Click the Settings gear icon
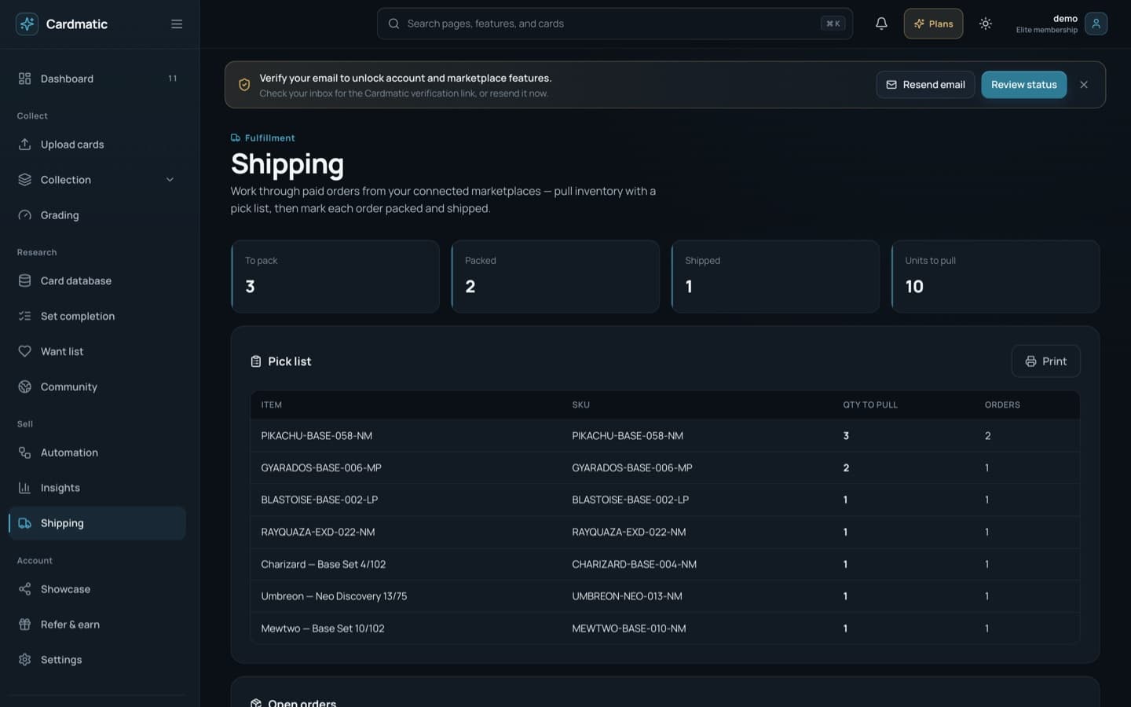The width and height of the screenshot is (1131, 707). [x=24, y=660]
